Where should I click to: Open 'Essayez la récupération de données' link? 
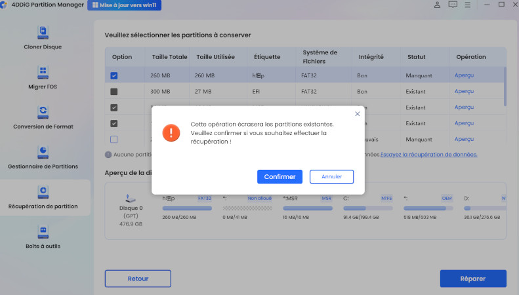coord(429,155)
